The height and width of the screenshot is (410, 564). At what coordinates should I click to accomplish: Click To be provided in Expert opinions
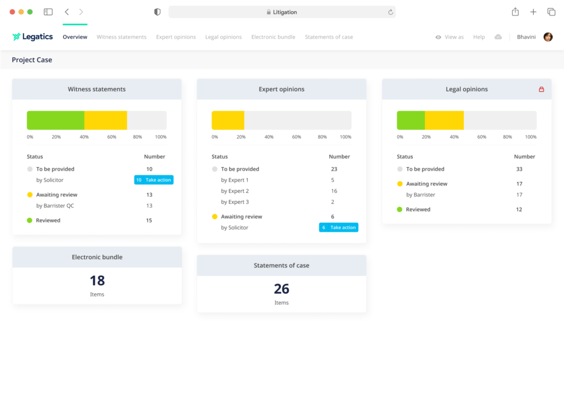(240, 169)
